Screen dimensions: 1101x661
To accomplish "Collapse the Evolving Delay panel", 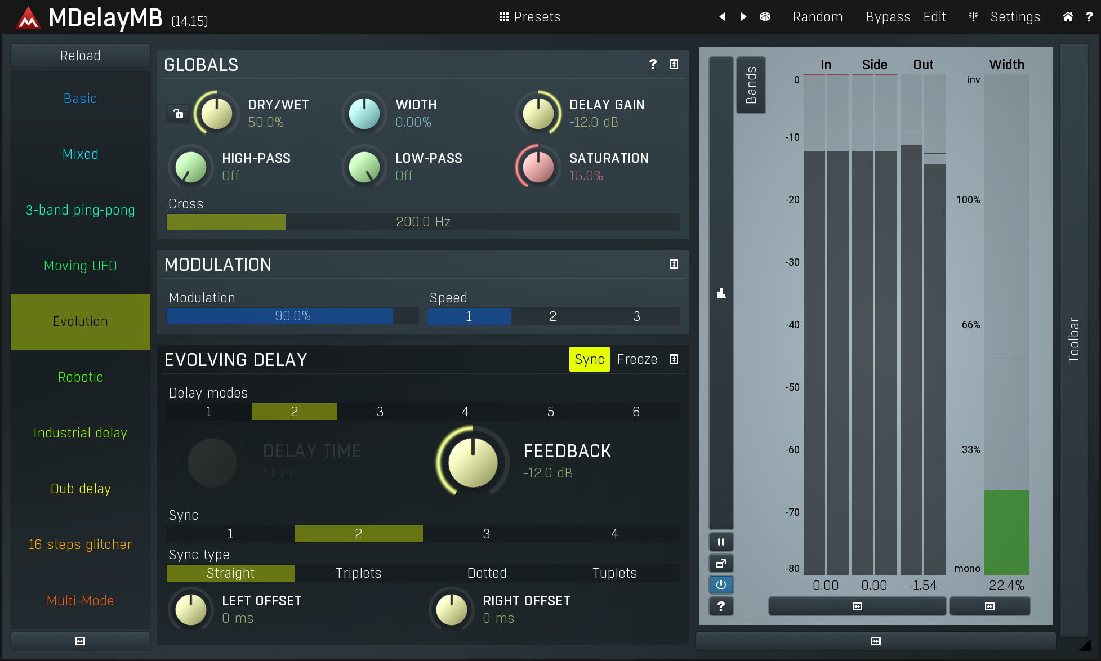I will [x=674, y=359].
